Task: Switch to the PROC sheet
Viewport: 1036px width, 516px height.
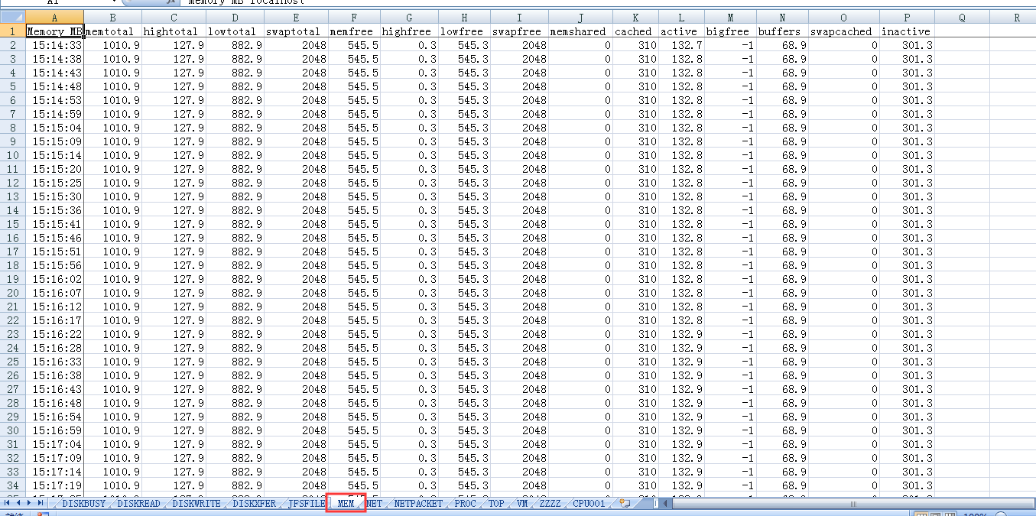Action: (x=465, y=504)
